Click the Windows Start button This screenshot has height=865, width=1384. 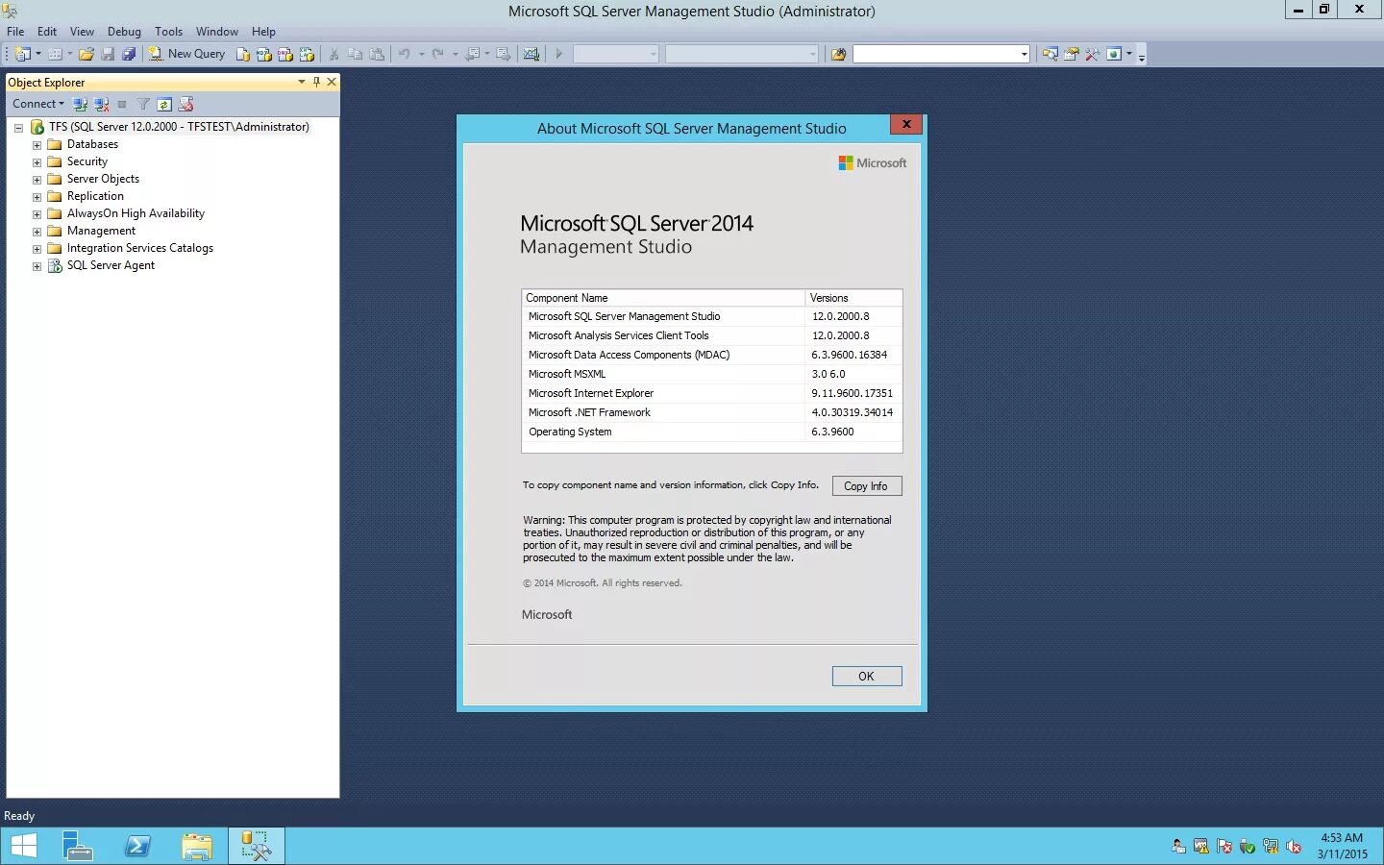23,846
